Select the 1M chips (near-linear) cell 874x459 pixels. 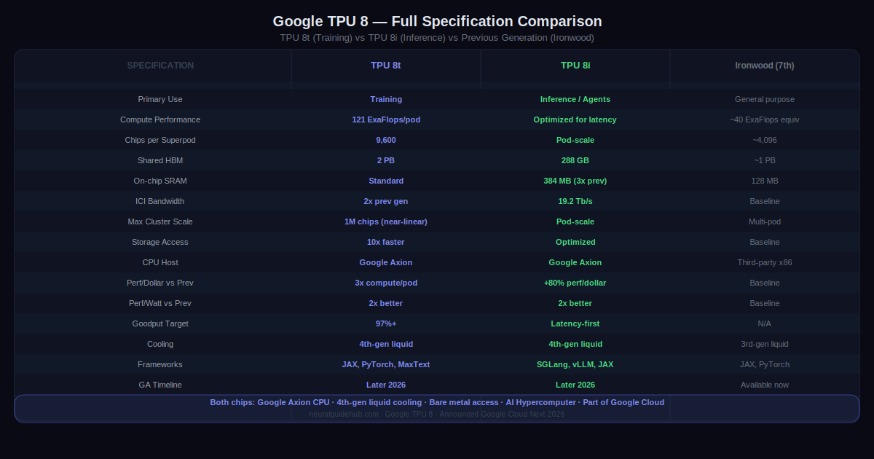(x=385, y=221)
